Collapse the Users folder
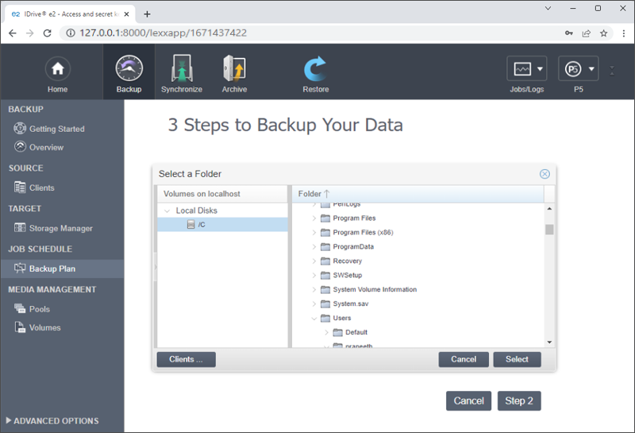This screenshot has height=433, width=635. coord(314,319)
